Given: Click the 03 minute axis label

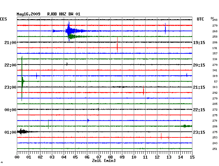Looking at the screenshot, I should (52, 157).
